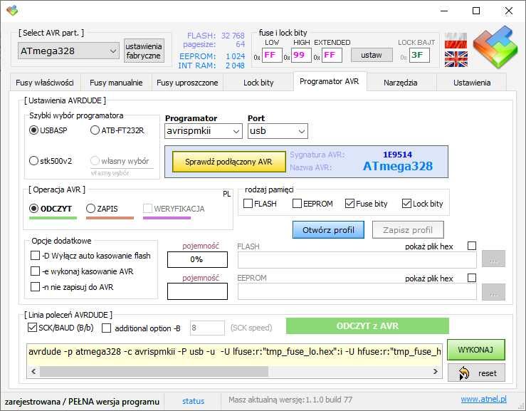Open the Fusy uproszczone tab
Image resolution: width=526 pixels, height=411 pixels.
(x=187, y=83)
